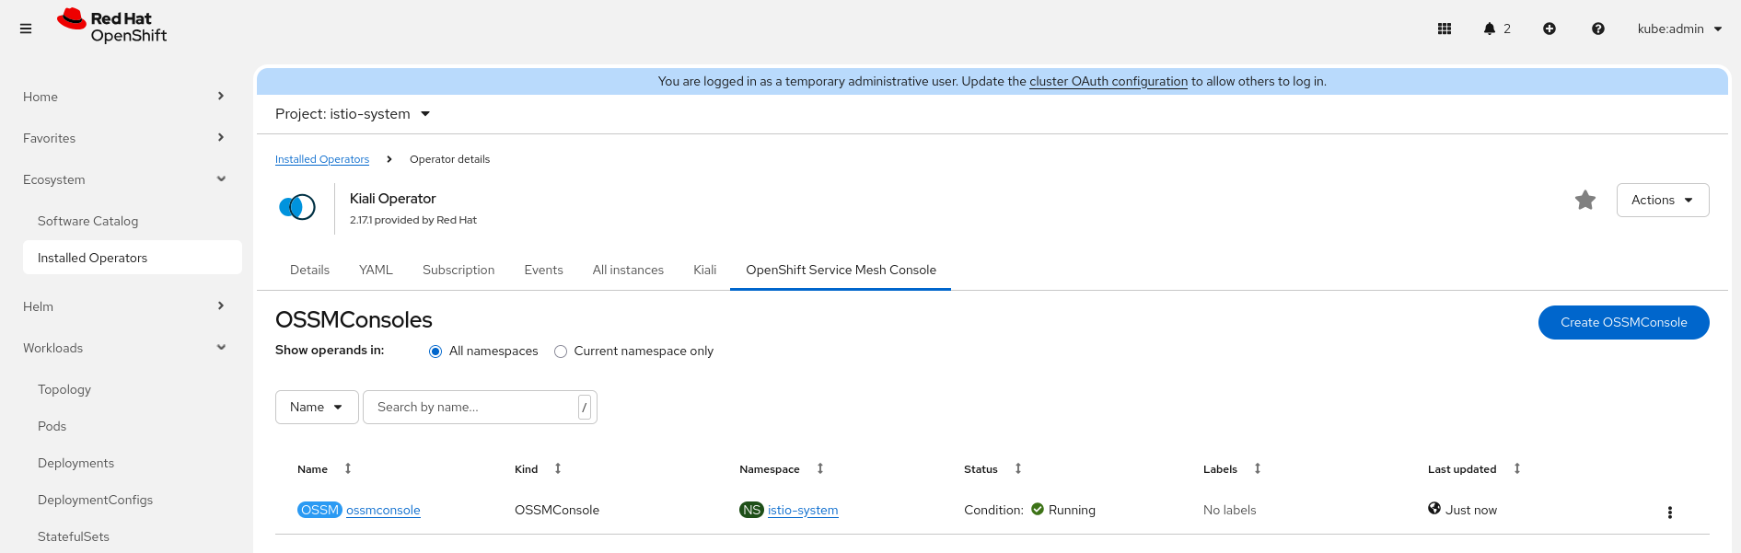Click the quick create plus icon
The height and width of the screenshot is (553, 1741).
[x=1549, y=29]
